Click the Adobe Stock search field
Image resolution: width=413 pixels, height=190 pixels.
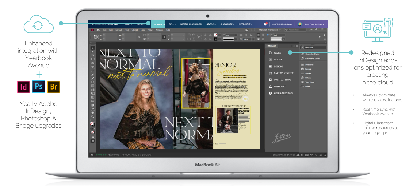point(295,30)
